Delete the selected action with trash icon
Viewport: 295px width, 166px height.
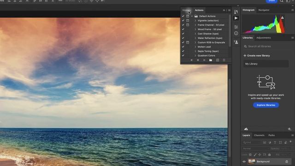(x=224, y=60)
